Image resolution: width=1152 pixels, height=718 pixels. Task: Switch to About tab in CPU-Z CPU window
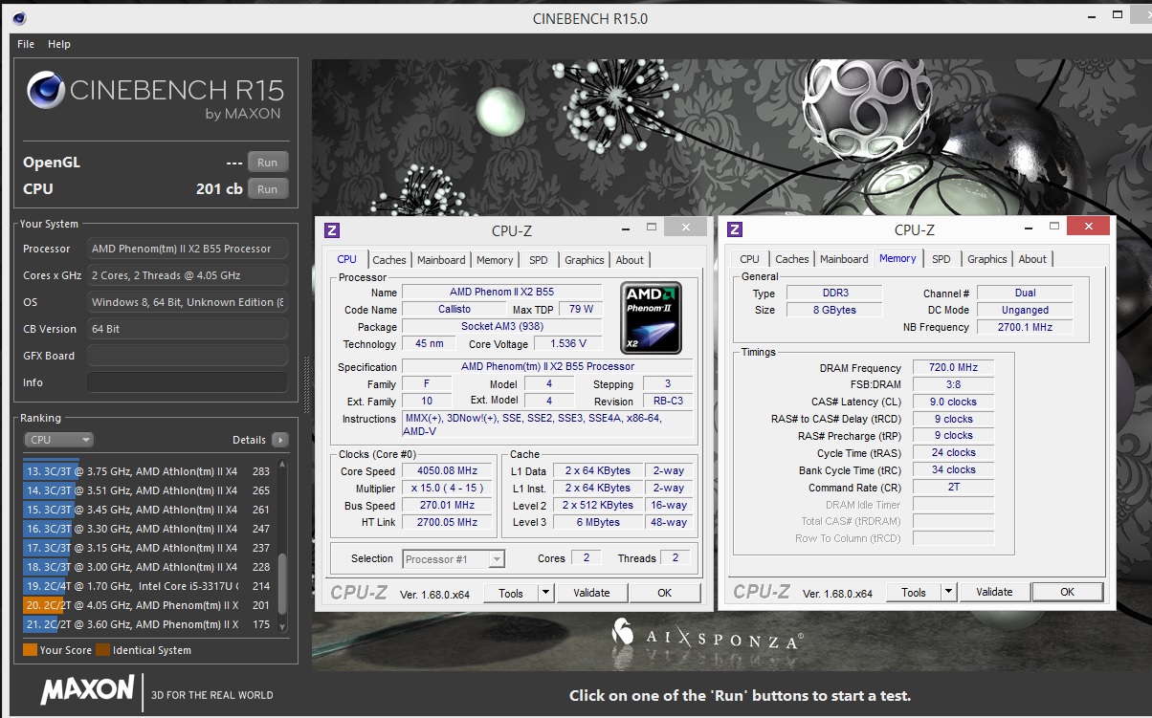click(x=630, y=260)
